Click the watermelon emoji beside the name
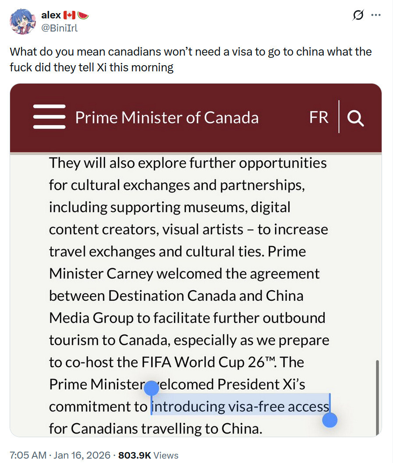The image size is (393, 463). 83,15
